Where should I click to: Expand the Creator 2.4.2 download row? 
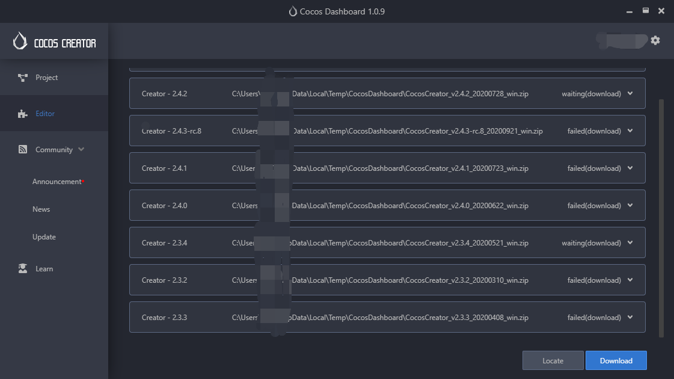pos(630,94)
